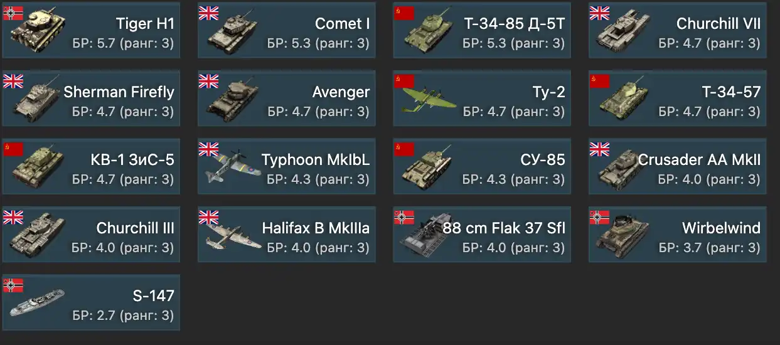Click the British flag on Churchill VII card
The height and width of the screenshot is (345, 780).
click(x=599, y=13)
